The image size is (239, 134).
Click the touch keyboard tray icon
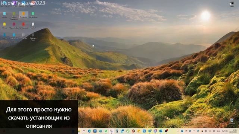[x=214, y=131]
